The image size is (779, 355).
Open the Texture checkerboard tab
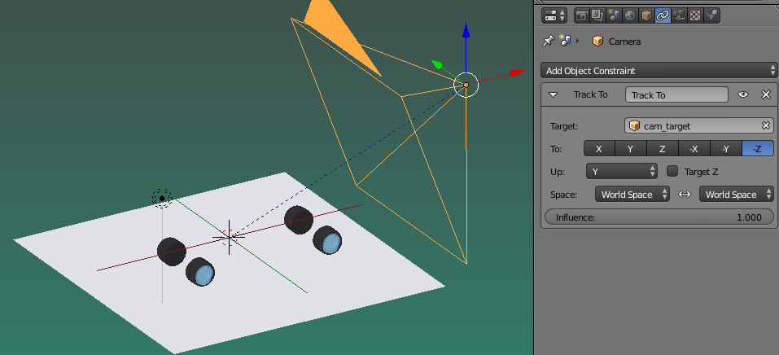(695, 15)
